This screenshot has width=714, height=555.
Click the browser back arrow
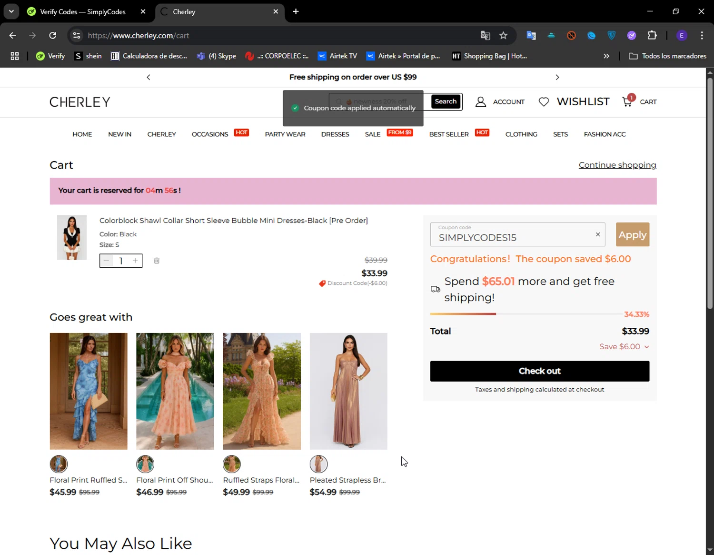pos(13,35)
